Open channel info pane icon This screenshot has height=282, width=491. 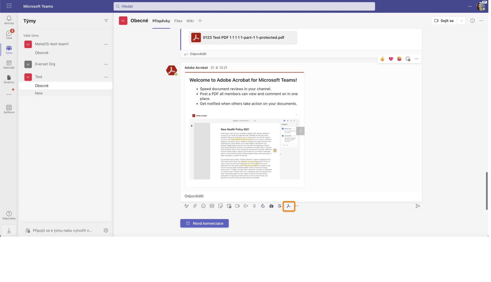tap(472, 21)
